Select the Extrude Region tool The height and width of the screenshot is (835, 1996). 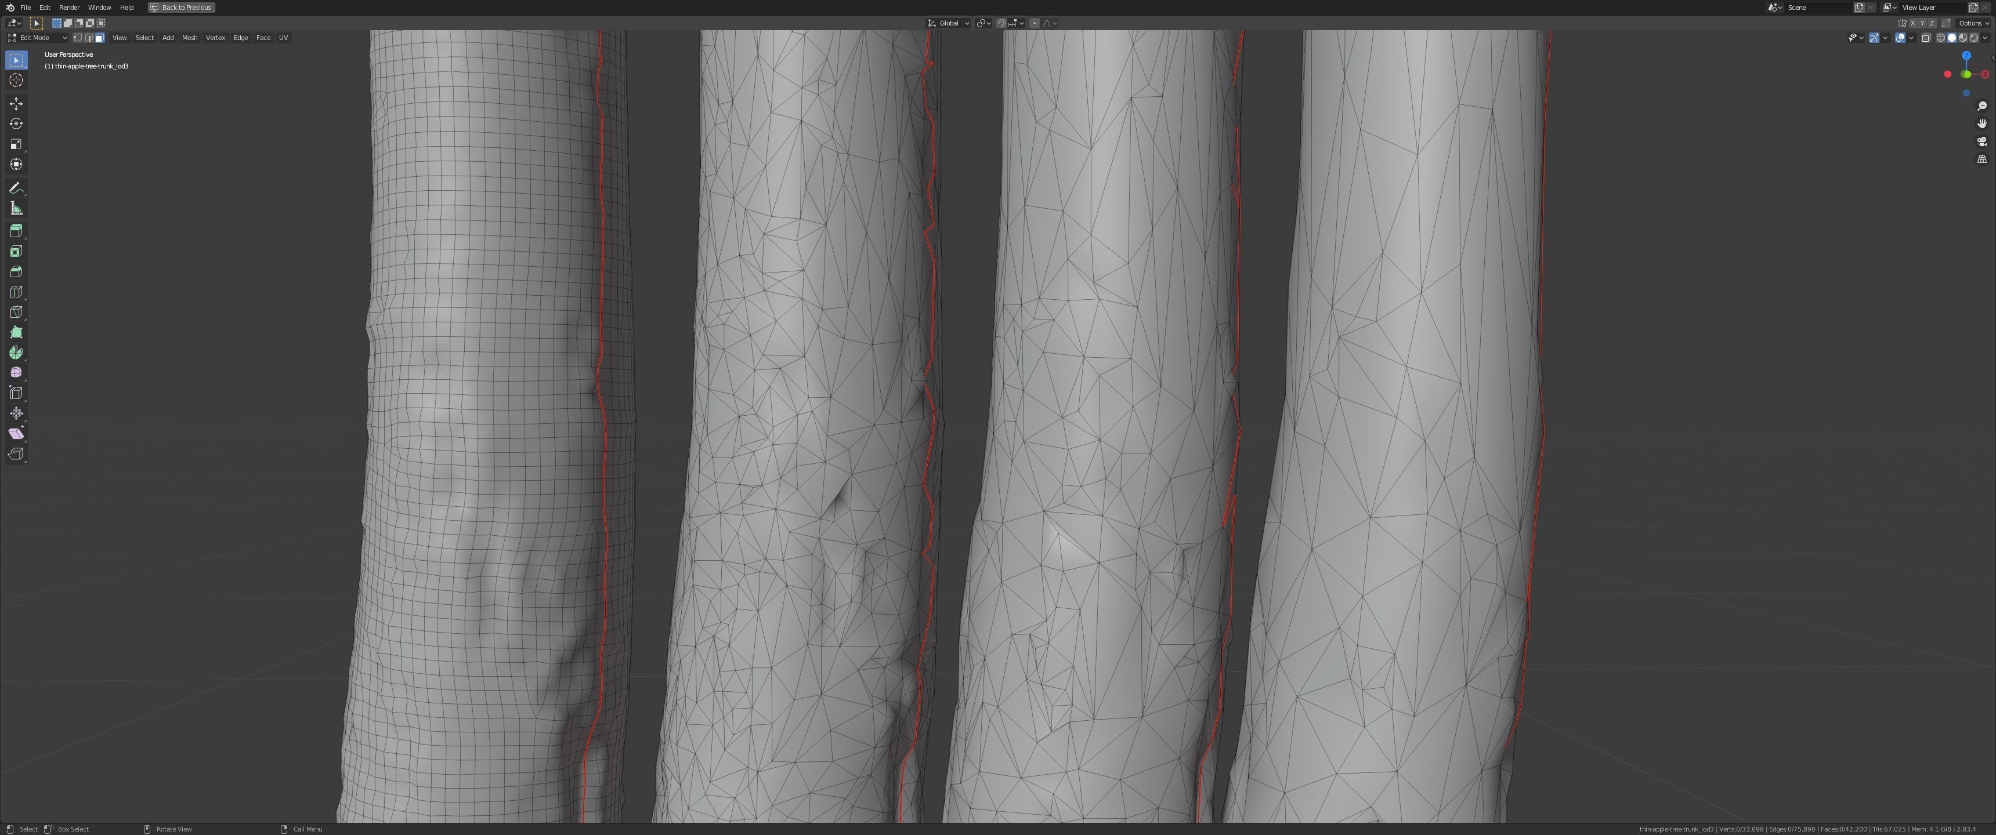tap(16, 231)
